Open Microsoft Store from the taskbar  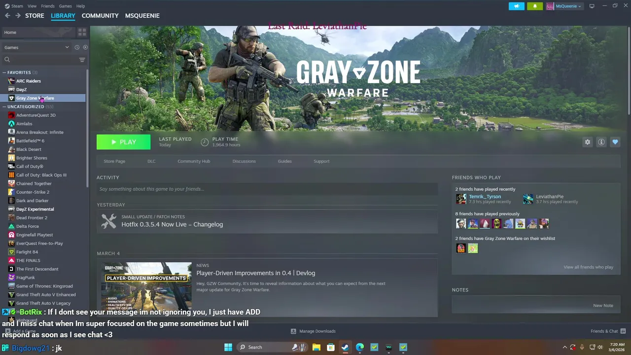(x=331, y=347)
